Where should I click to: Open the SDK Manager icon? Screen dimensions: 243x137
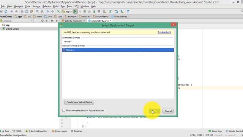[x=122, y=11]
